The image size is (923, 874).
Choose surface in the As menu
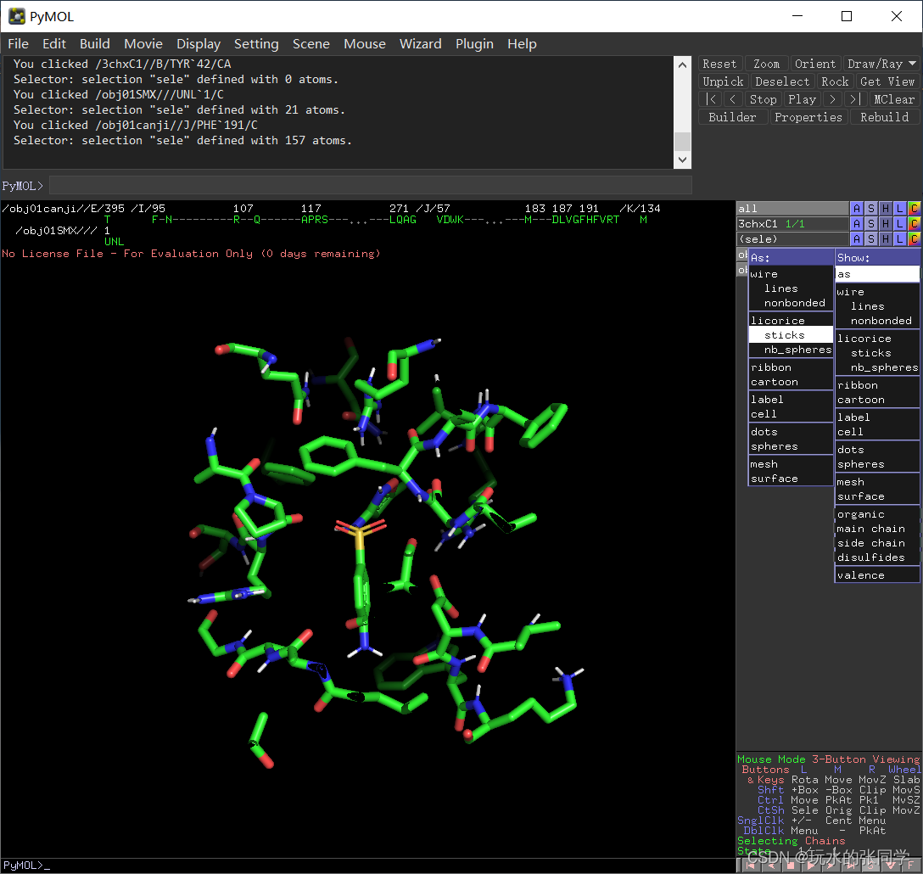tap(791, 479)
